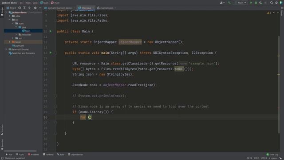
Task: Open the Dependencies tool window tab
Action: pyautogui.click(x=75, y=155)
